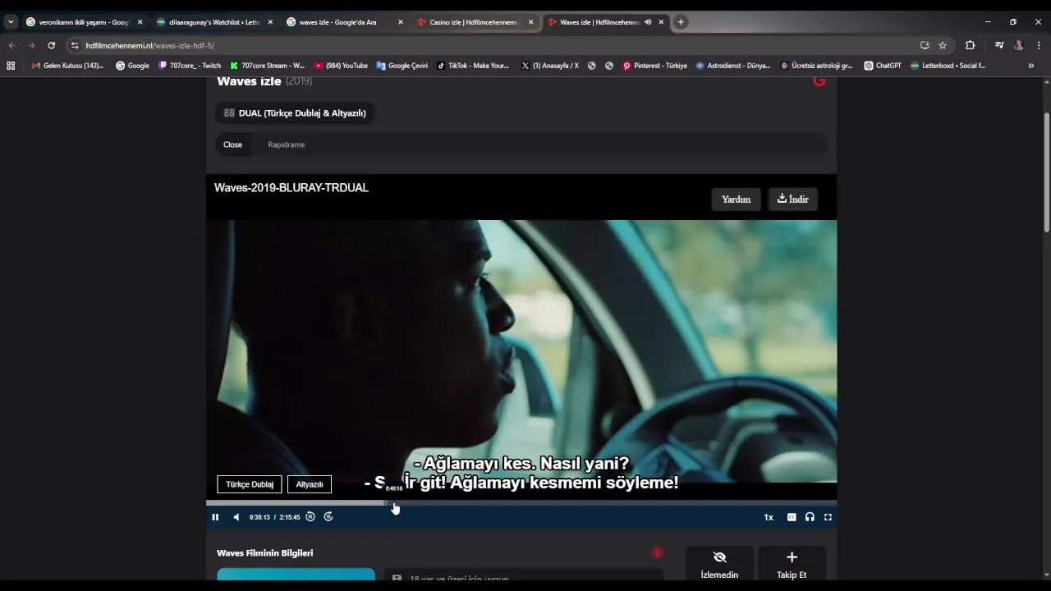This screenshot has height=591, width=1051.
Task: Close the Casino izle tab
Action: tap(530, 22)
